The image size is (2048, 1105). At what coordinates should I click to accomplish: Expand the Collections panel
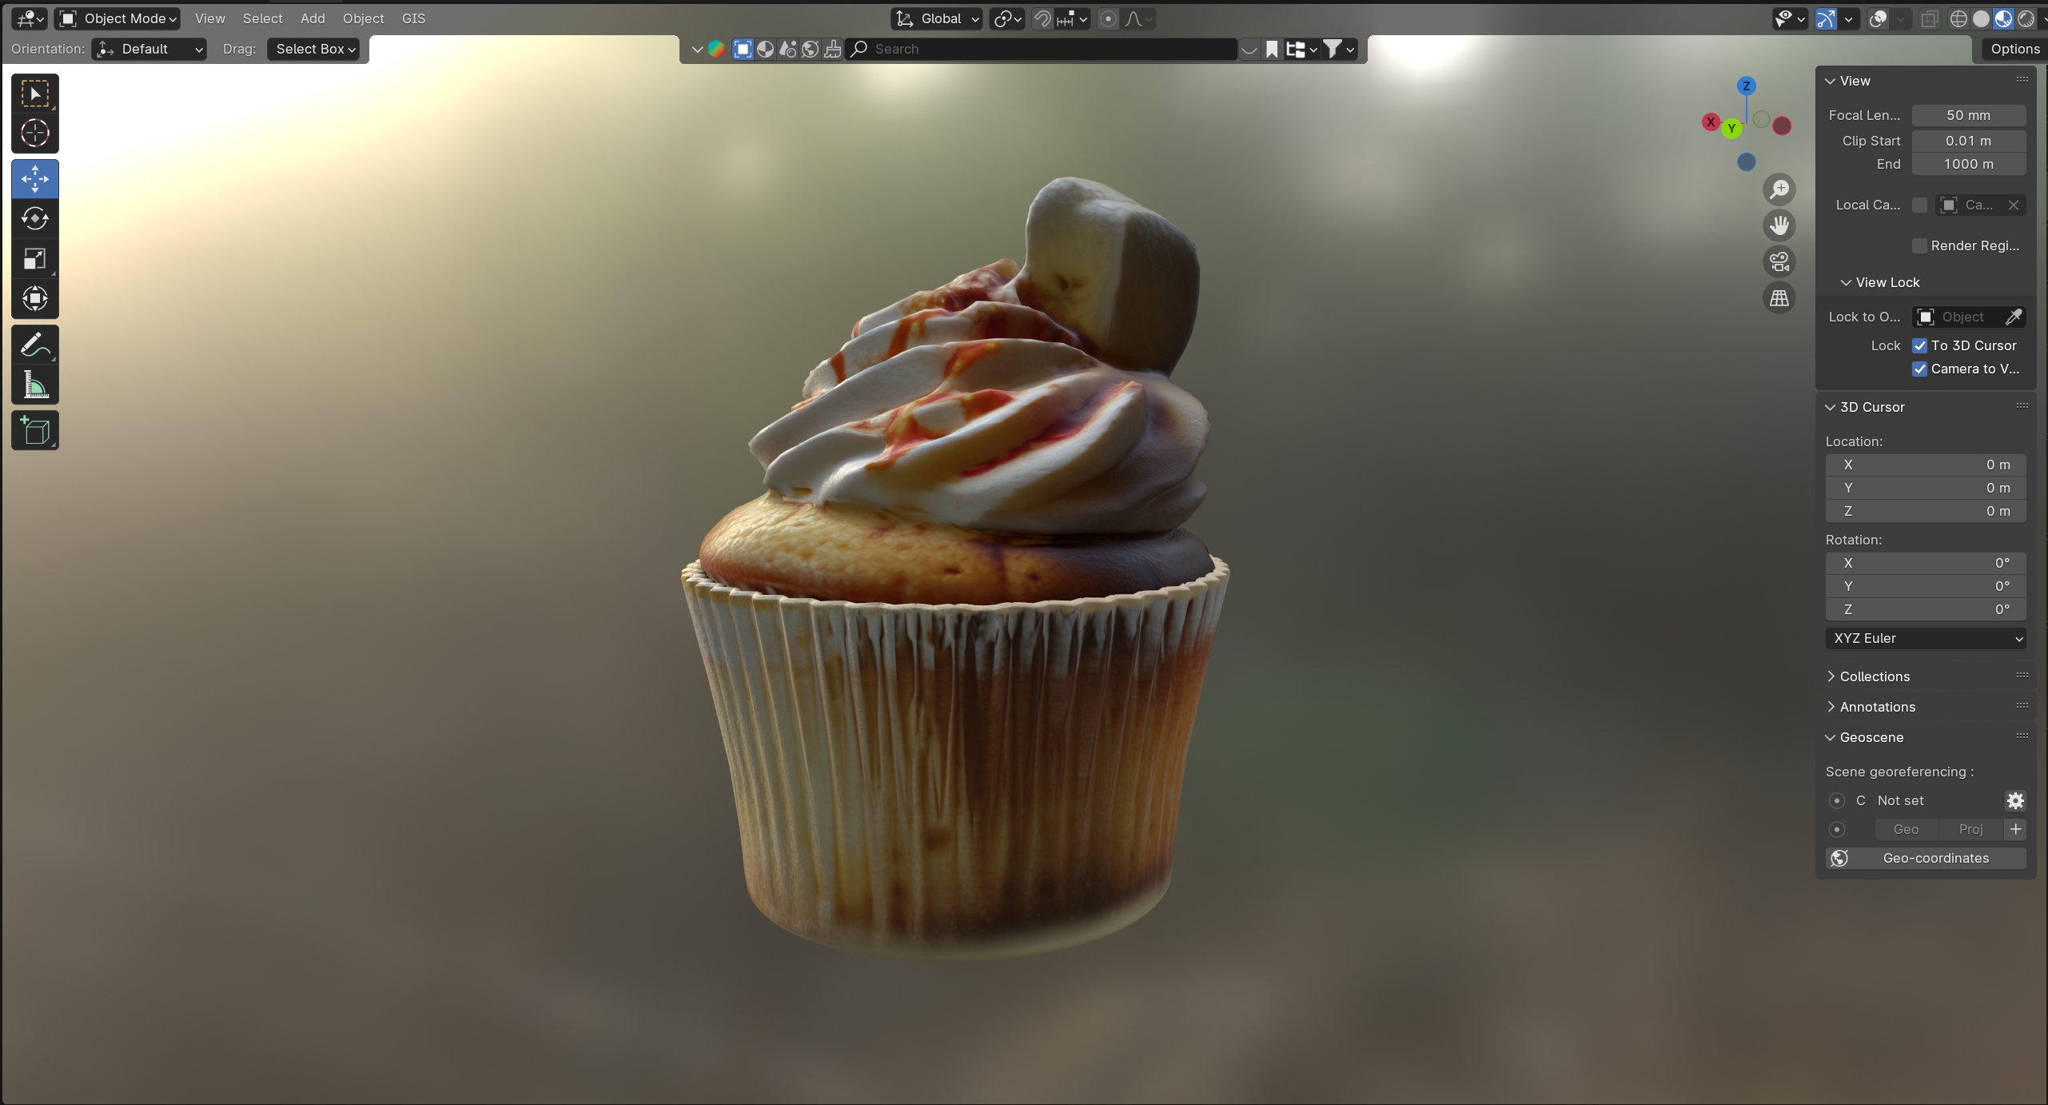1874,676
